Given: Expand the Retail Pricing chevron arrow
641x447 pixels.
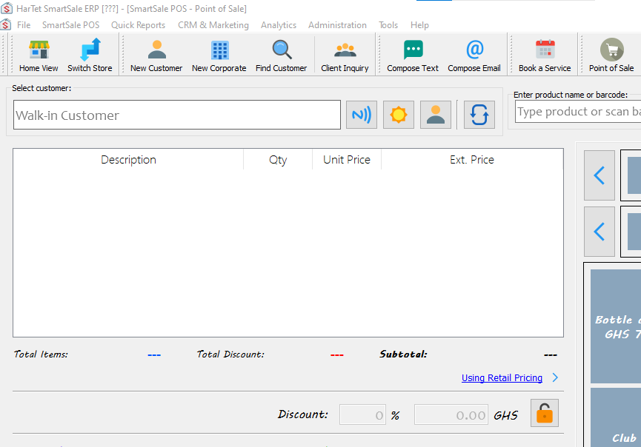Looking at the screenshot, I should [555, 377].
